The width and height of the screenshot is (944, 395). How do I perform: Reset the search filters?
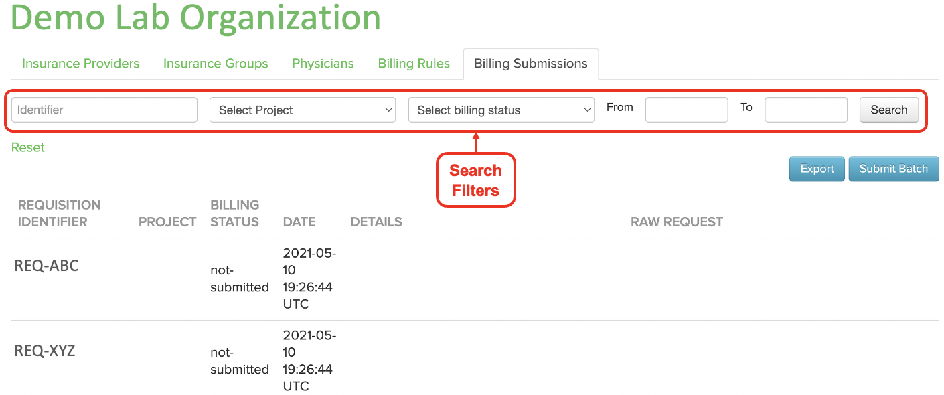[28, 147]
